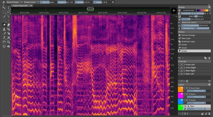The width and height of the screenshot is (213, 117).
Task: Select the amplifier eraser tool variant
Action: click(9, 25)
